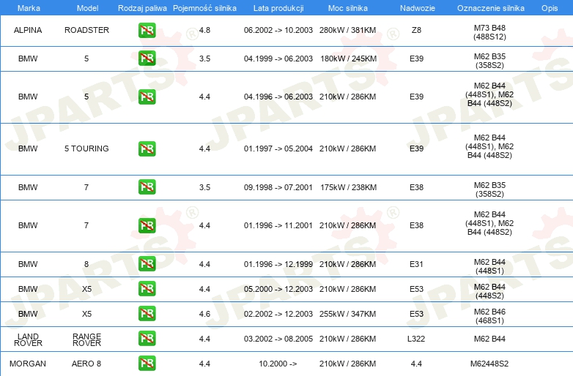The height and width of the screenshot is (376, 573).
Task: Click petrol icon in BMW 7 01.1996 row
Action: (x=147, y=226)
